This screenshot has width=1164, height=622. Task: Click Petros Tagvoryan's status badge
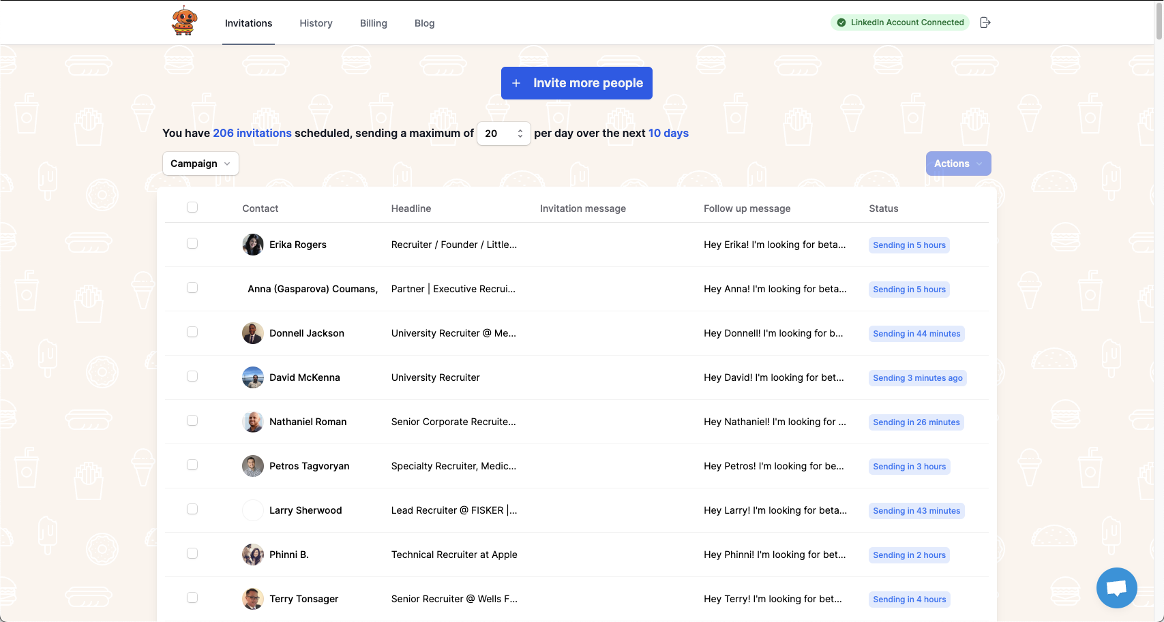909,467
